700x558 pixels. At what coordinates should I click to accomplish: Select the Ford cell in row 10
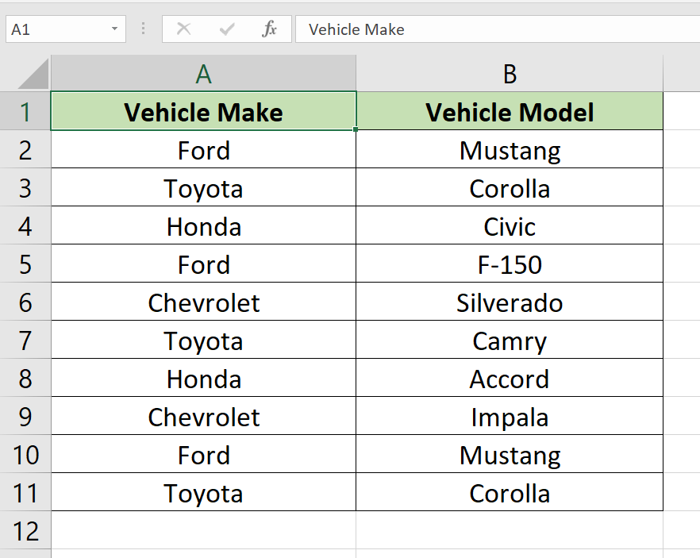[203, 454]
